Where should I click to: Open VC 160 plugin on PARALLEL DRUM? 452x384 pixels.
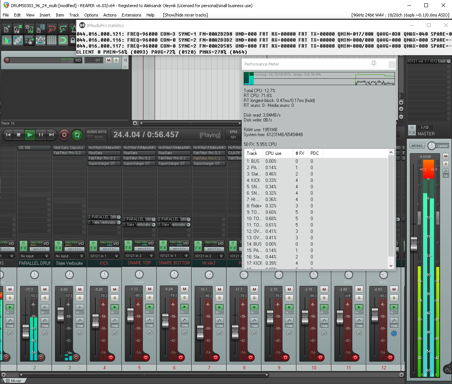[34, 148]
